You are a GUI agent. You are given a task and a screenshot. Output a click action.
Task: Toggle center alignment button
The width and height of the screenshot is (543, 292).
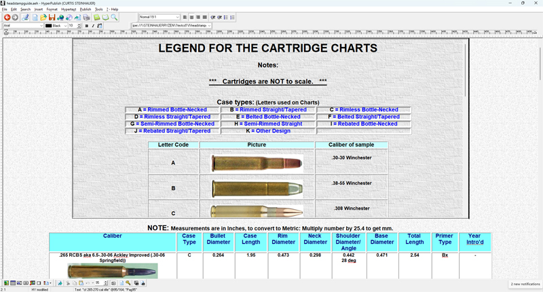coord(192,18)
